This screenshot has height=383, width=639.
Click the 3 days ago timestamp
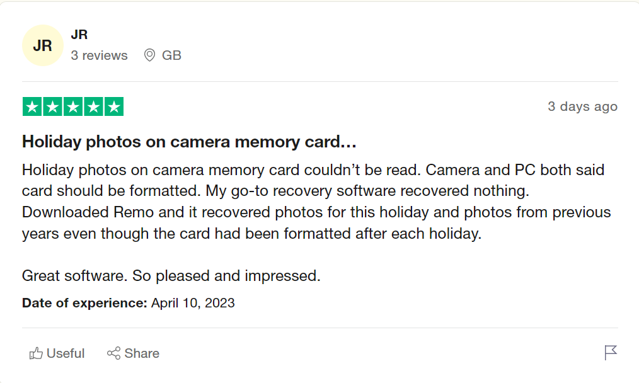coord(582,106)
